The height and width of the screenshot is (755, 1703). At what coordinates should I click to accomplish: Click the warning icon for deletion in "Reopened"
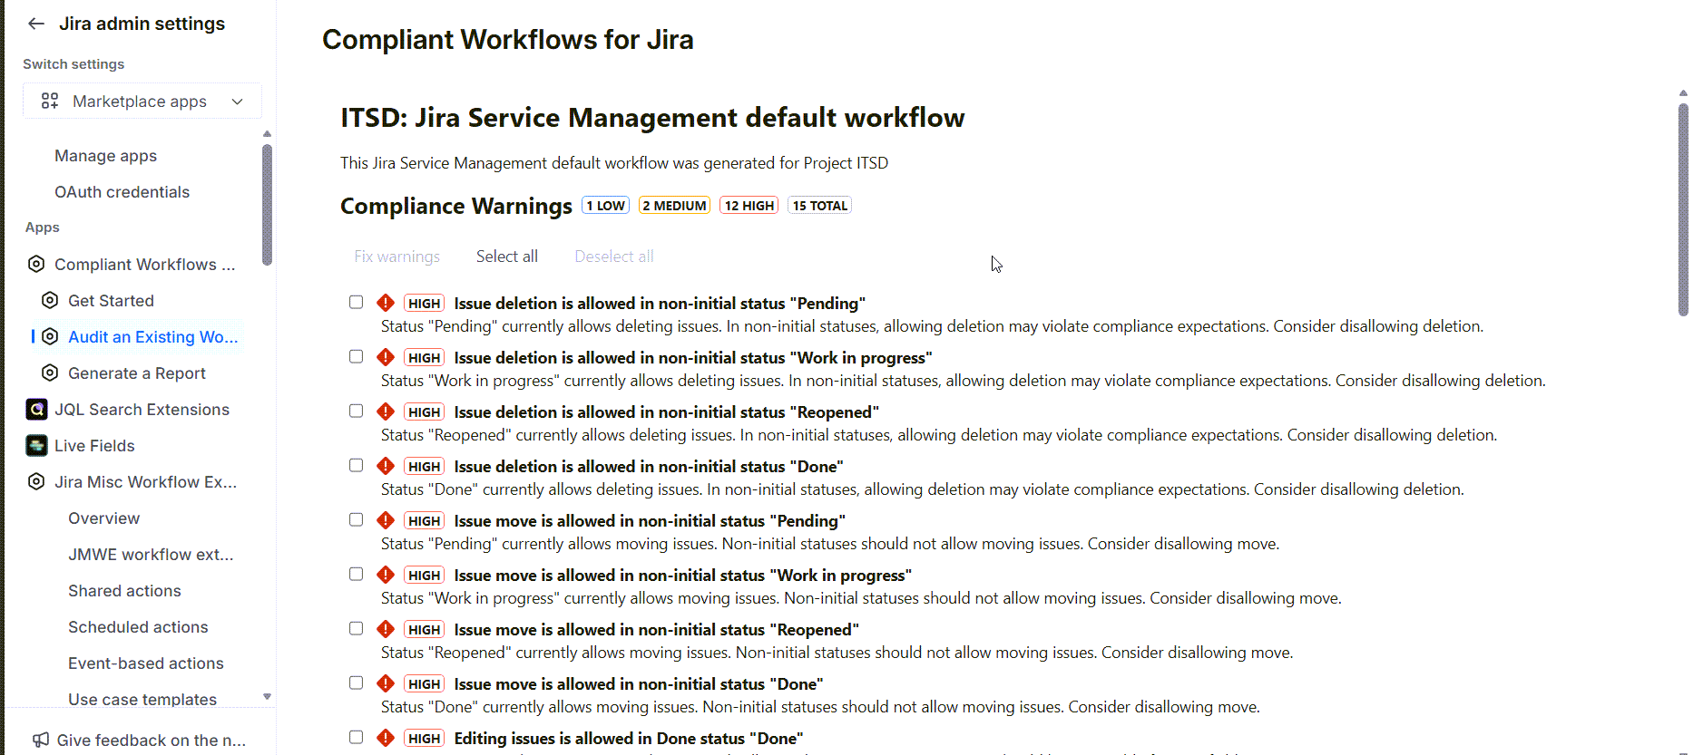click(386, 411)
